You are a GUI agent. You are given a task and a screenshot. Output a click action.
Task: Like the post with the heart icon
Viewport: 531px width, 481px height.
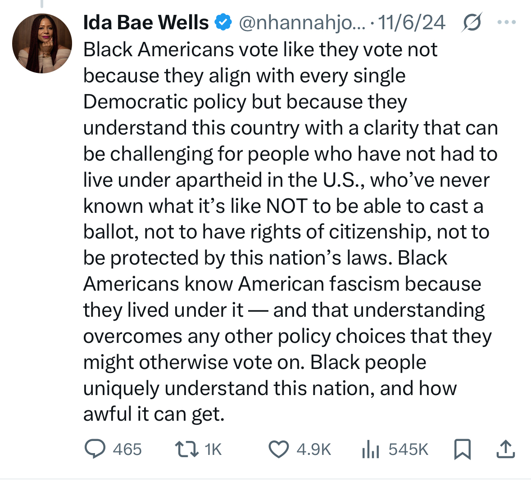click(x=279, y=449)
